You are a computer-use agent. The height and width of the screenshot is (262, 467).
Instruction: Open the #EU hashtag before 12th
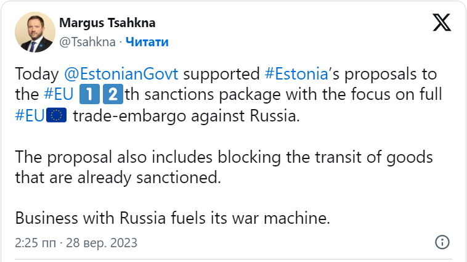pos(59,94)
